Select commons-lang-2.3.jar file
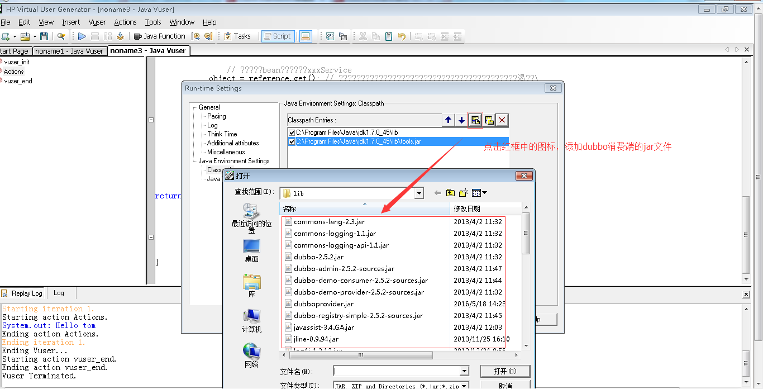763x389 pixels. pos(329,222)
